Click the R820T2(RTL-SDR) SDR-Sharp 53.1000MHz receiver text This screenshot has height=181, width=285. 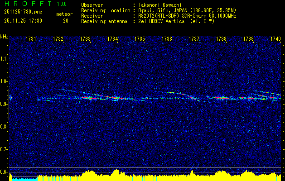tap(188, 16)
